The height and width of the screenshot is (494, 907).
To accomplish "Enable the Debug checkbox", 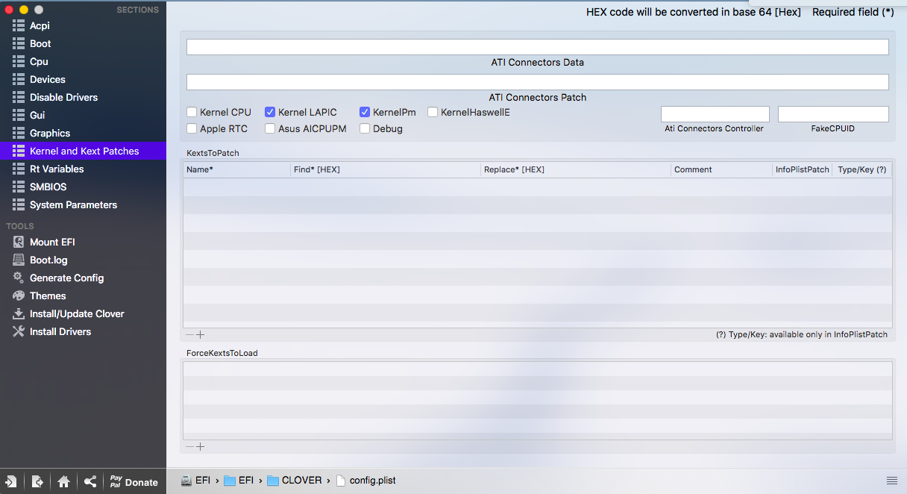I will coord(365,128).
